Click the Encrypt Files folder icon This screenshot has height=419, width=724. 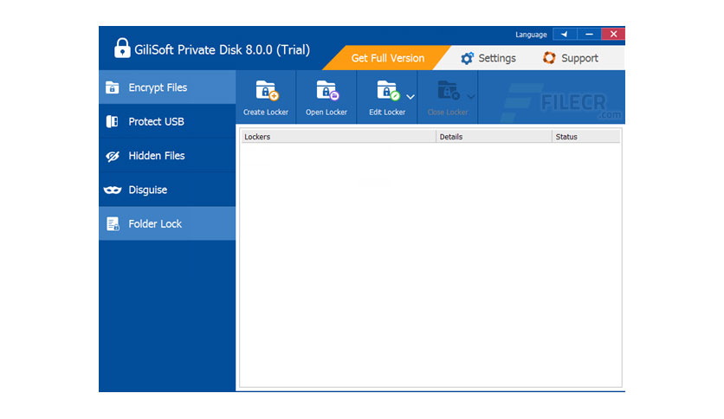(113, 87)
